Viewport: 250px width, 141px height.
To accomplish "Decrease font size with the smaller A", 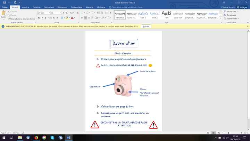I will 67,13.
